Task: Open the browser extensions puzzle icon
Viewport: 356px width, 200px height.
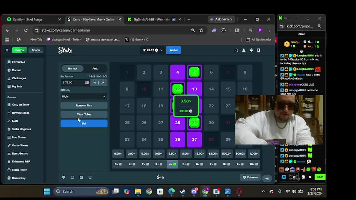Action: click(223, 30)
